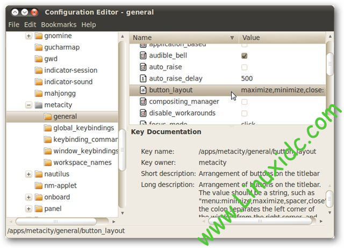
Task: Select the indicator-sound folder icon
Action: click(x=39, y=82)
